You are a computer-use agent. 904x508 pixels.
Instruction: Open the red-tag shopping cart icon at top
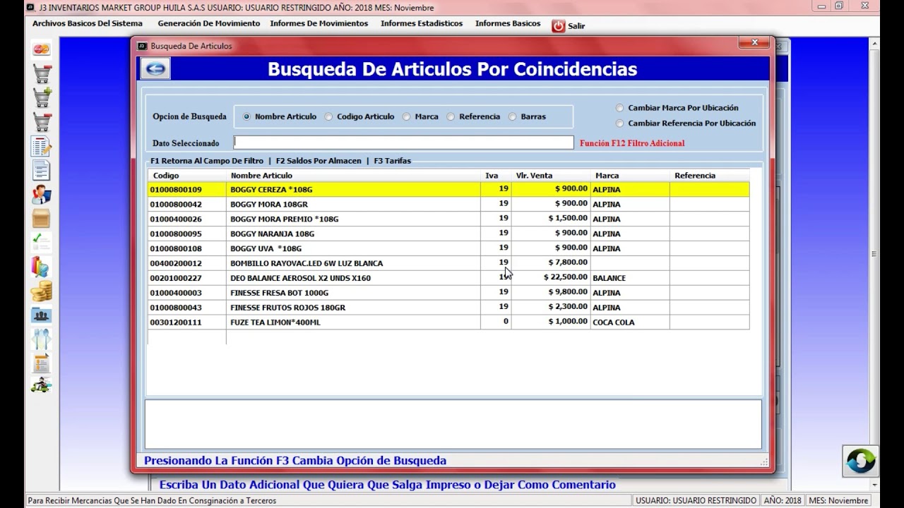click(41, 73)
